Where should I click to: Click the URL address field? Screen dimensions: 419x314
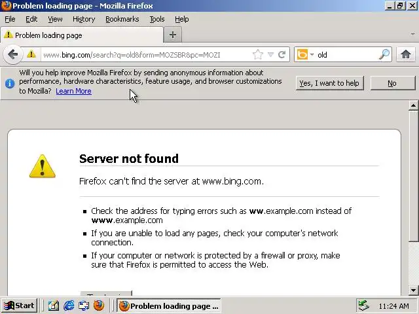tap(147, 55)
